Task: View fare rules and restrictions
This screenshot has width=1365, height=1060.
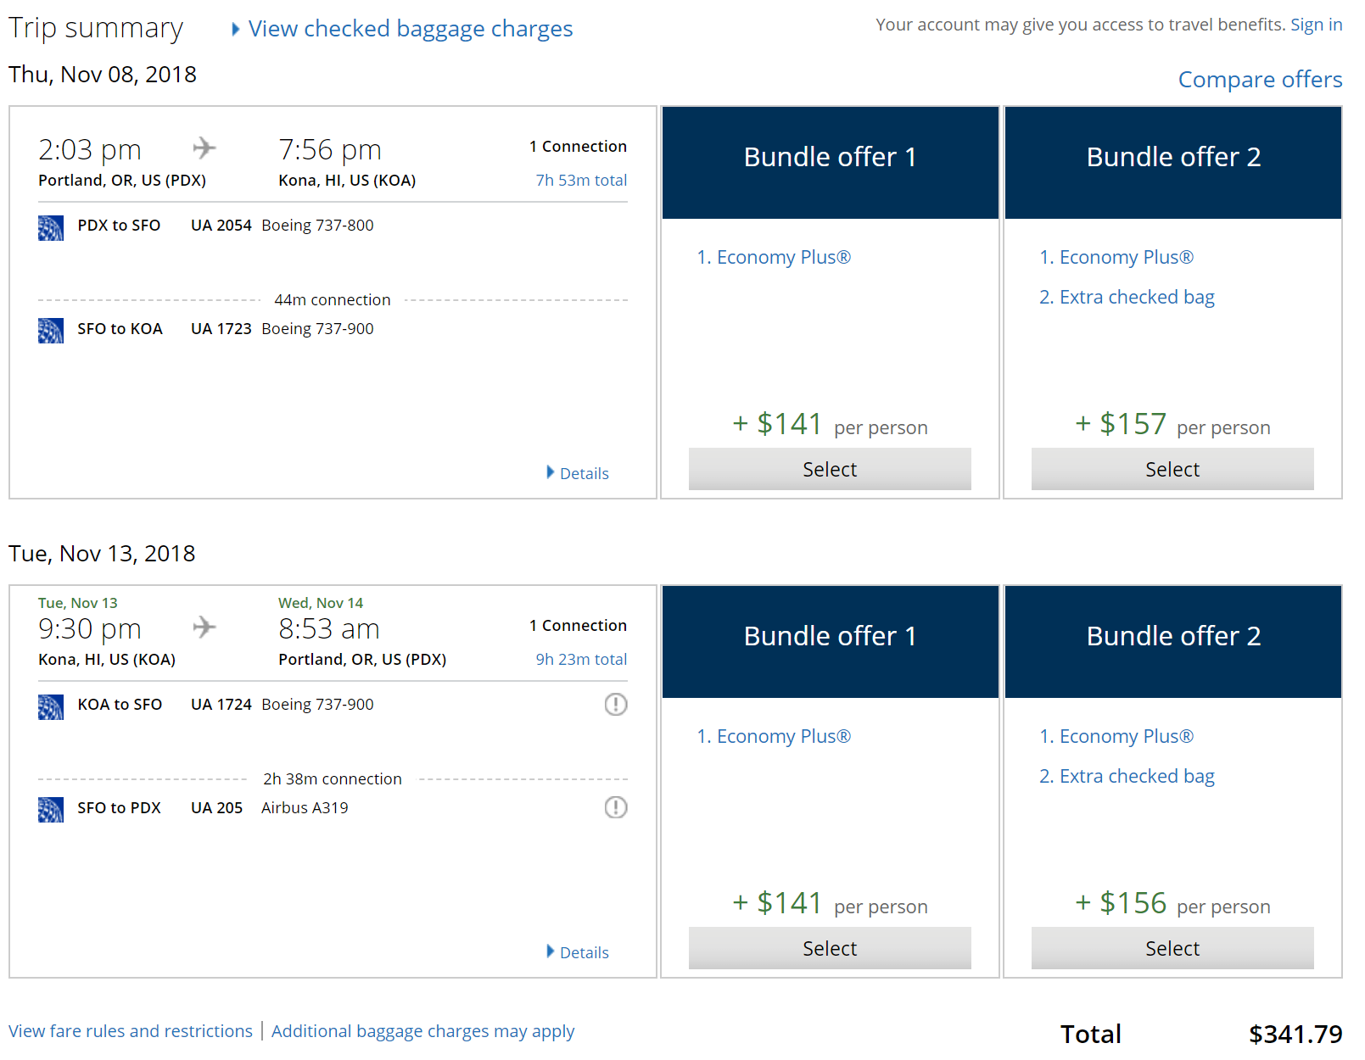Action: click(131, 1031)
